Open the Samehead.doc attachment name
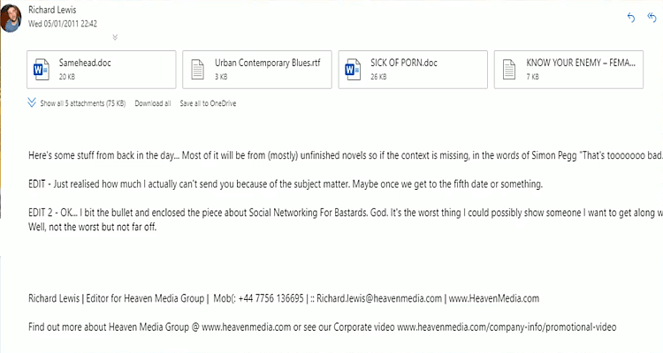The image size is (663, 353). coord(85,64)
